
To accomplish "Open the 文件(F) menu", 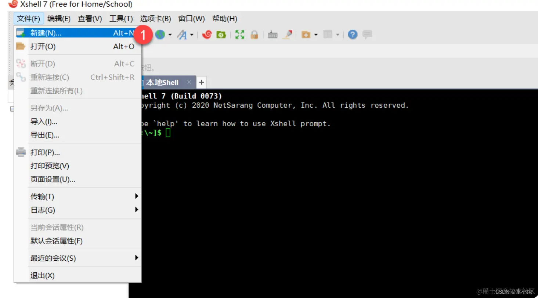I will 29,19.
